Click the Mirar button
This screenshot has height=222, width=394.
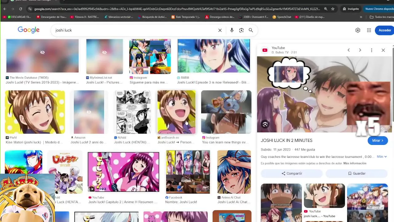pos(377,140)
